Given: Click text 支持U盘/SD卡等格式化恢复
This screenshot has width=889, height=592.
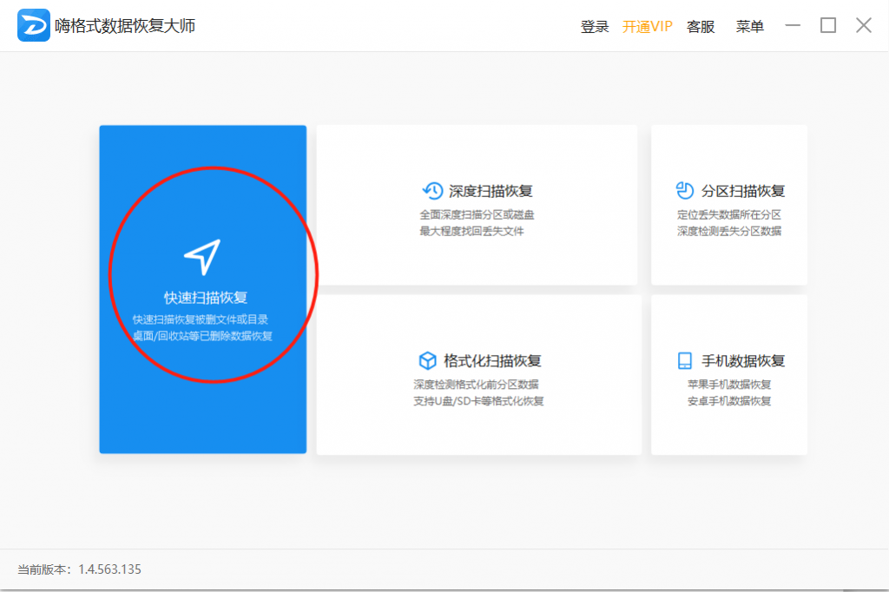Looking at the screenshot, I should pos(478,401).
